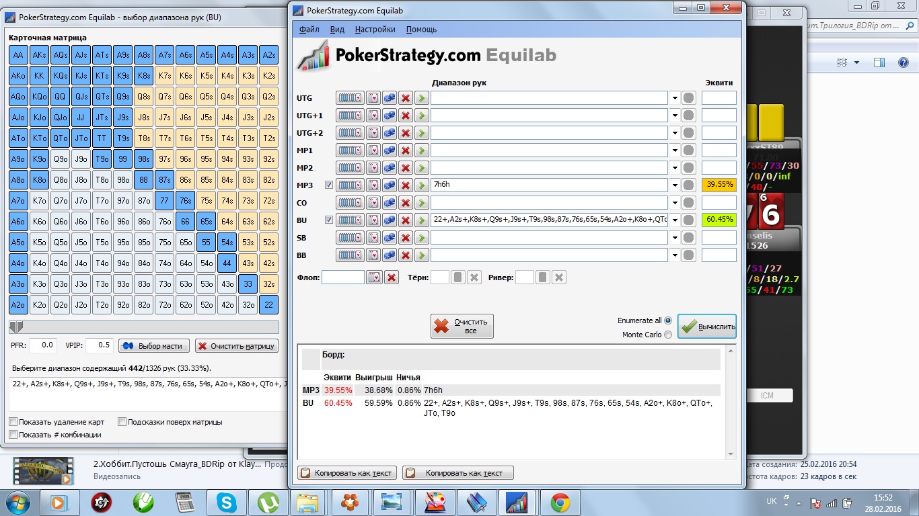
Task: Click the VPIP value field
Action: pyautogui.click(x=99, y=345)
